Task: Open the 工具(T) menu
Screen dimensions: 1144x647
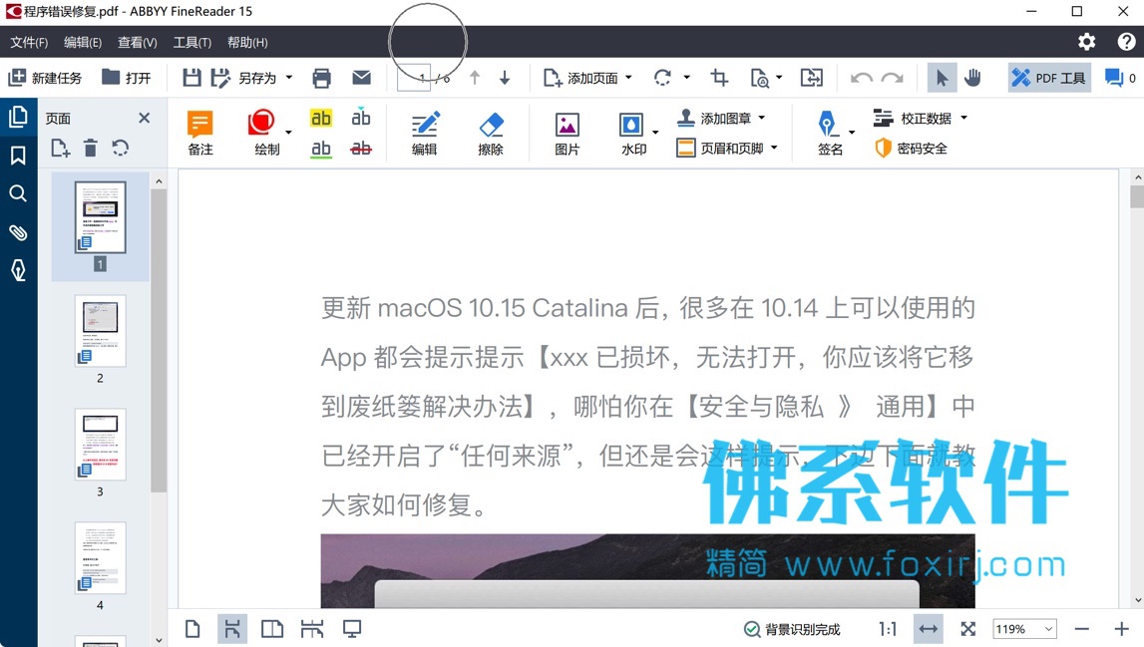Action: [191, 42]
